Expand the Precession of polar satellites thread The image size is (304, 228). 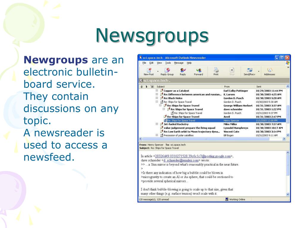point(157,135)
